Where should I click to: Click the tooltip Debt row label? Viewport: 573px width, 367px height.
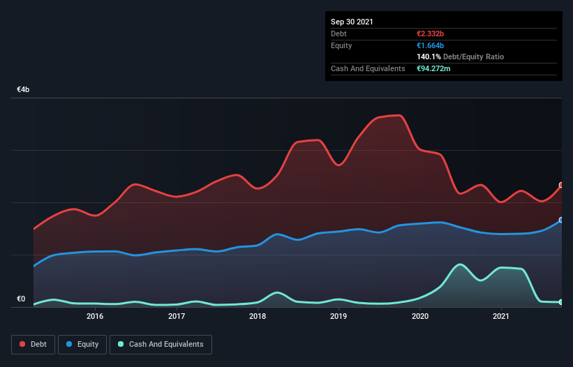[x=338, y=33]
